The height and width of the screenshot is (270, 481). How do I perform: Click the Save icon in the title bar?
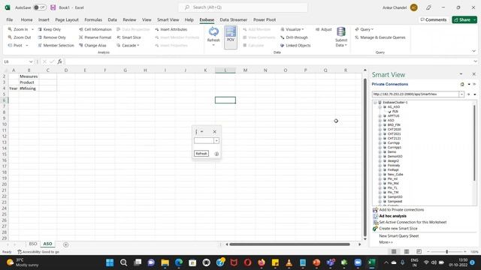click(53, 7)
